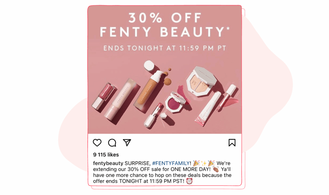
Task: Select the foundation bottle in the photo
Action: 148,88
